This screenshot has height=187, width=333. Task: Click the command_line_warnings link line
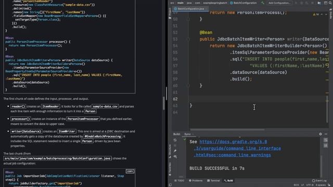click(232, 155)
